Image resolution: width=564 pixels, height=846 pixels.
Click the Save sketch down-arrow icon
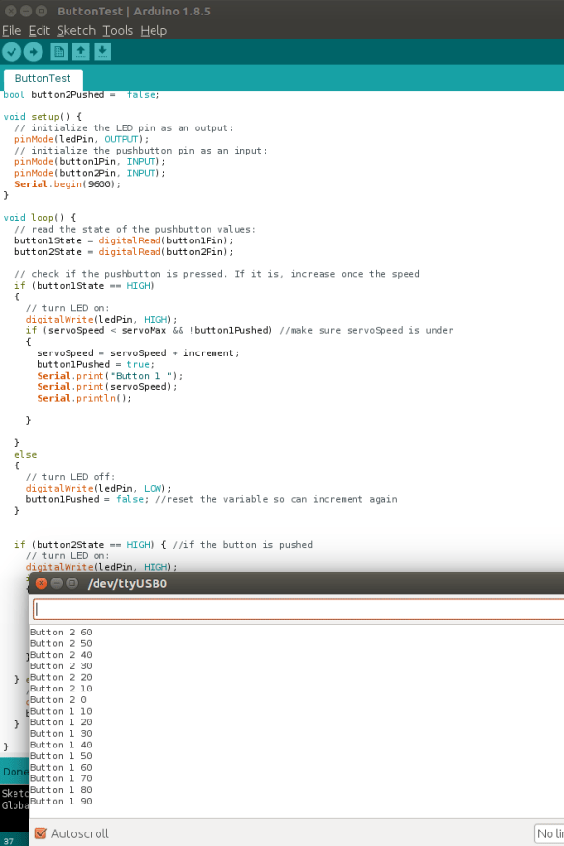(102, 52)
